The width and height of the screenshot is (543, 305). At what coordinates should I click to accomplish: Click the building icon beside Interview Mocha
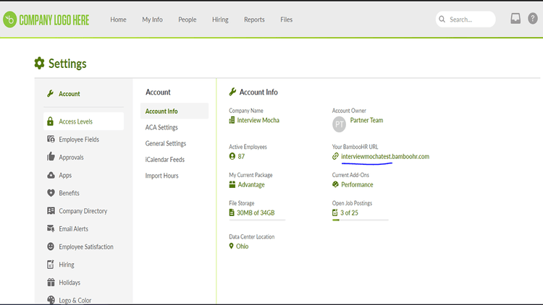coord(232,121)
